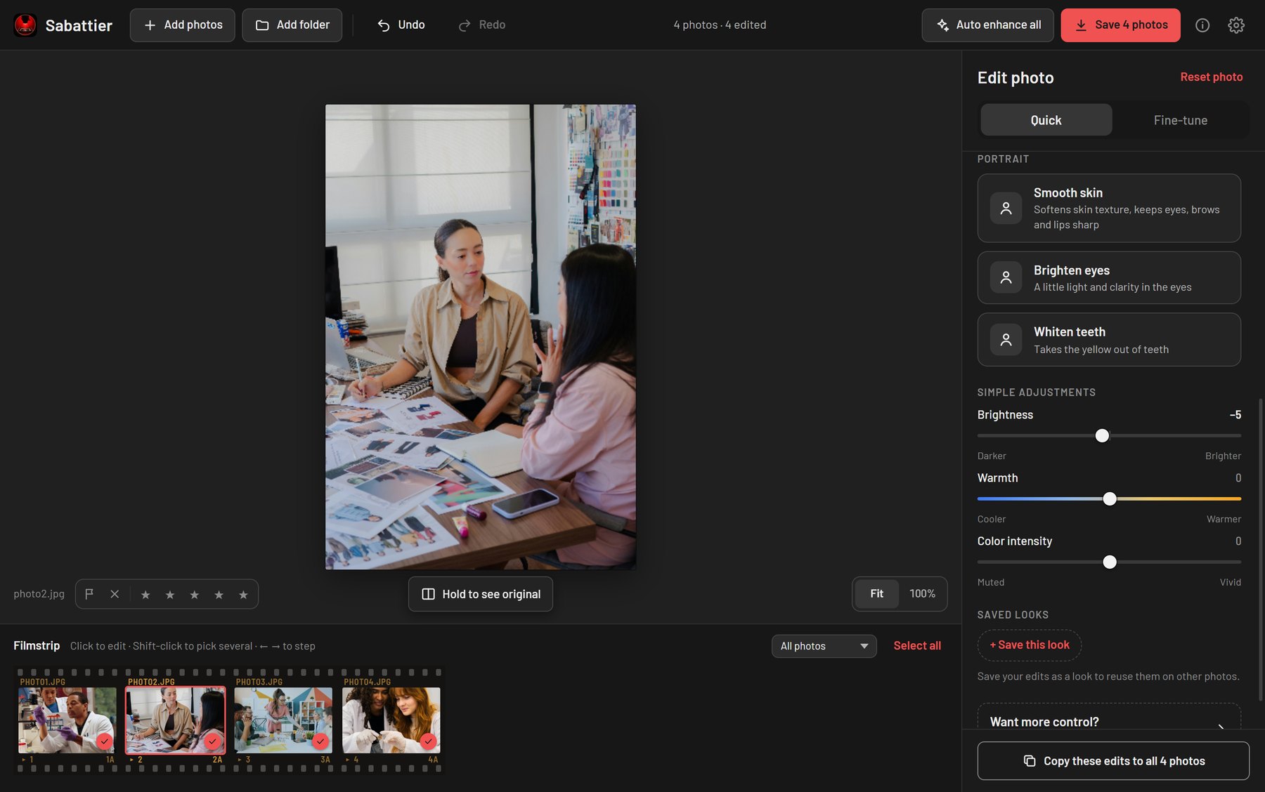Click the Sabattier app logo

[25, 25]
